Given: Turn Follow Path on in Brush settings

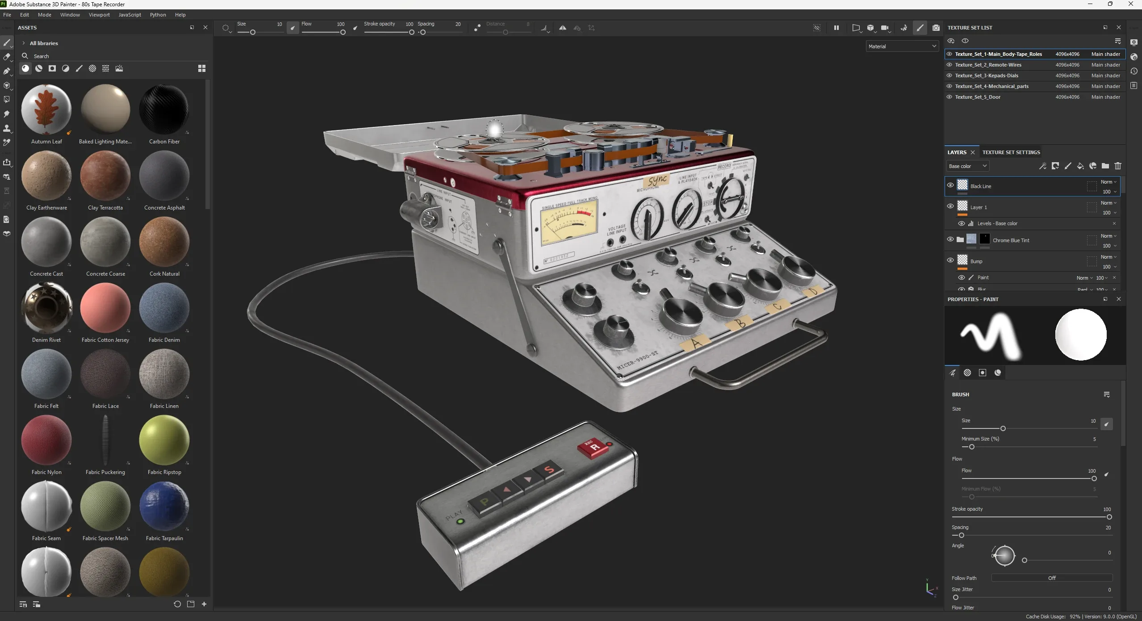Looking at the screenshot, I should (x=1051, y=578).
